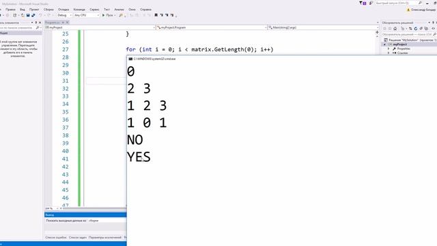Click the editor split window handle icon
The height and width of the screenshot is (246, 437).
378,32
